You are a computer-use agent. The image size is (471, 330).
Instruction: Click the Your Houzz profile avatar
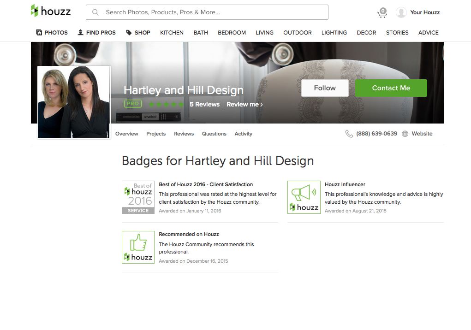tap(401, 12)
